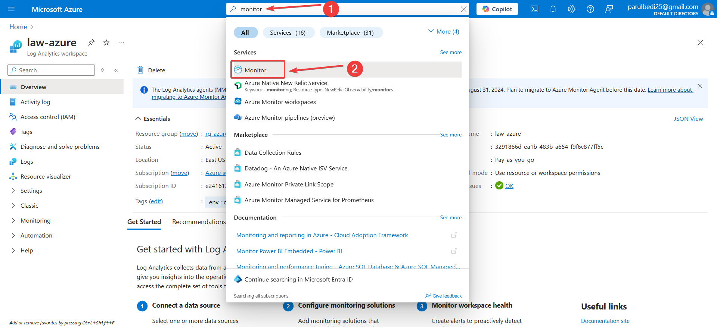Image resolution: width=717 pixels, height=327 pixels.
Task: Open Access control (IAM)
Action: (62, 117)
